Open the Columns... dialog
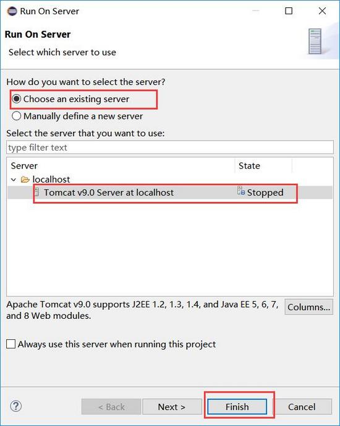The image size is (340, 426). pyautogui.click(x=309, y=307)
